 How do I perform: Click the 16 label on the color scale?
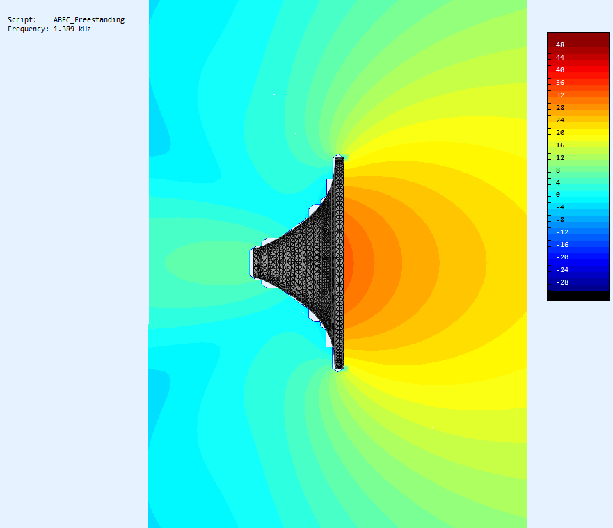pyautogui.click(x=560, y=145)
